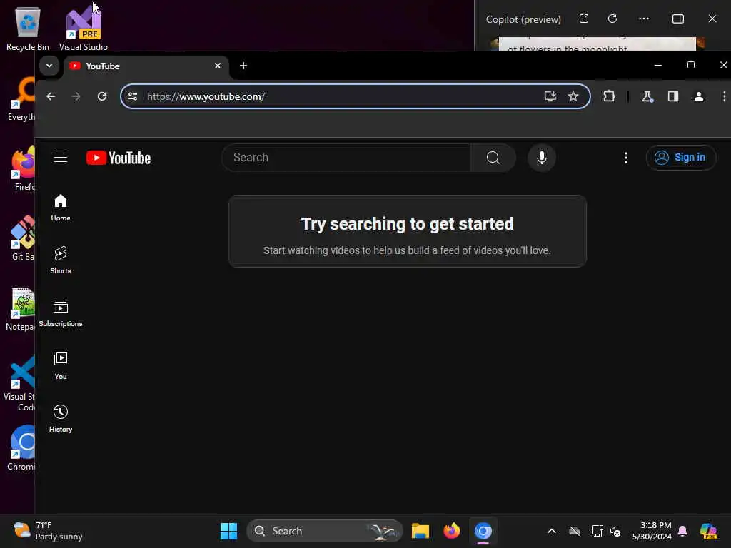This screenshot has height=548, width=731.
Task: View site information in the address bar
Action: pos(133,96)
